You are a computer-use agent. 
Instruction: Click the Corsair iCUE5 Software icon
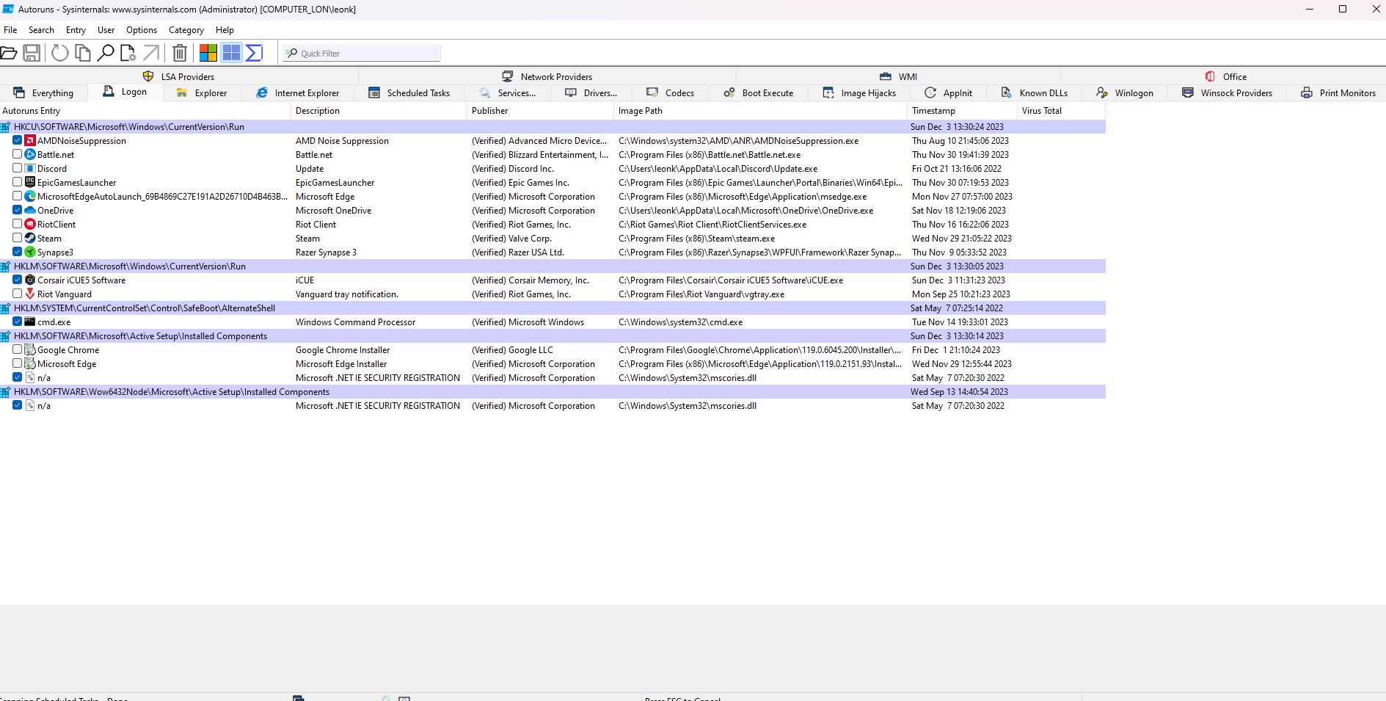30,280
